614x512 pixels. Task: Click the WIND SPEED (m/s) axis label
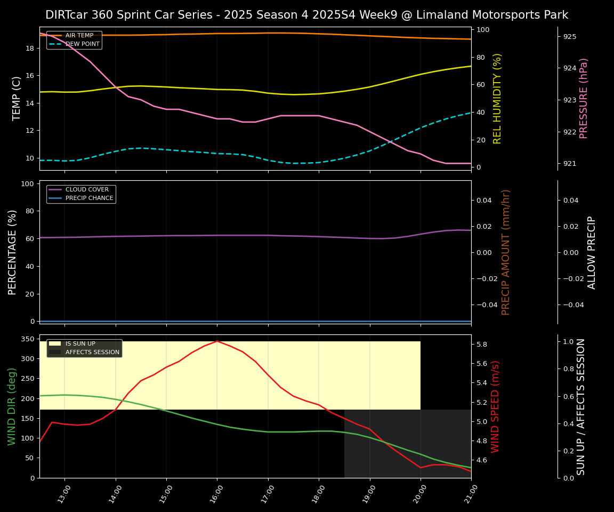coord(496,406)
